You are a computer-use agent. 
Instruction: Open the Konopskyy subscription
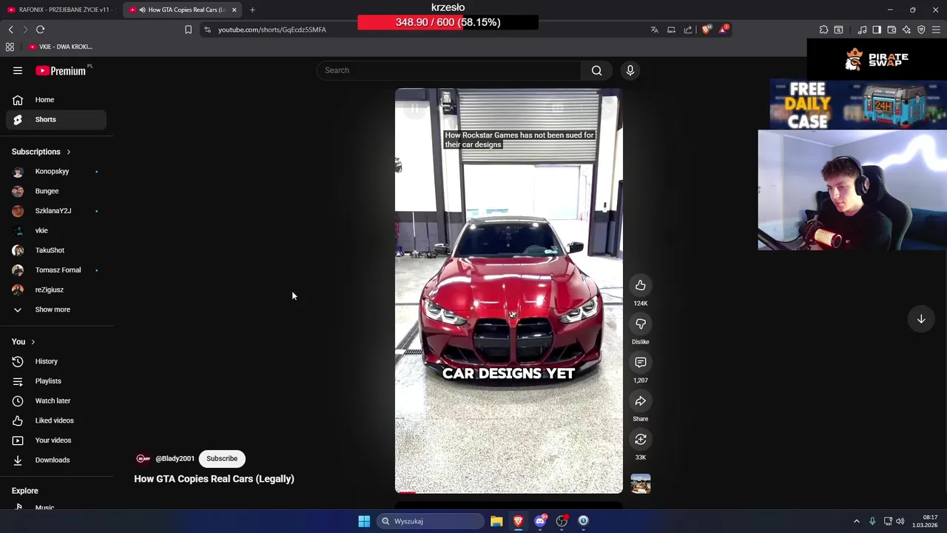[56, 172]
